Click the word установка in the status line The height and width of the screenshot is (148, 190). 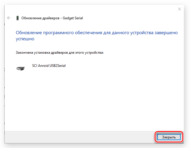coord(42,53)
